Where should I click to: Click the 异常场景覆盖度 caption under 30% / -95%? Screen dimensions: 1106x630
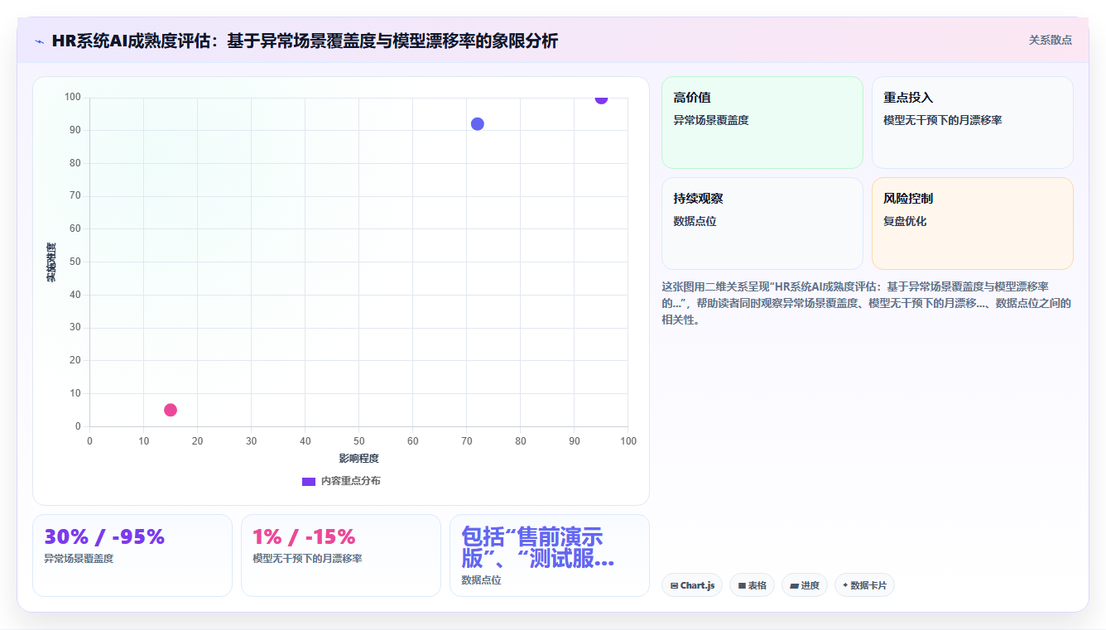pyautogui.click(x=79, y=559)
